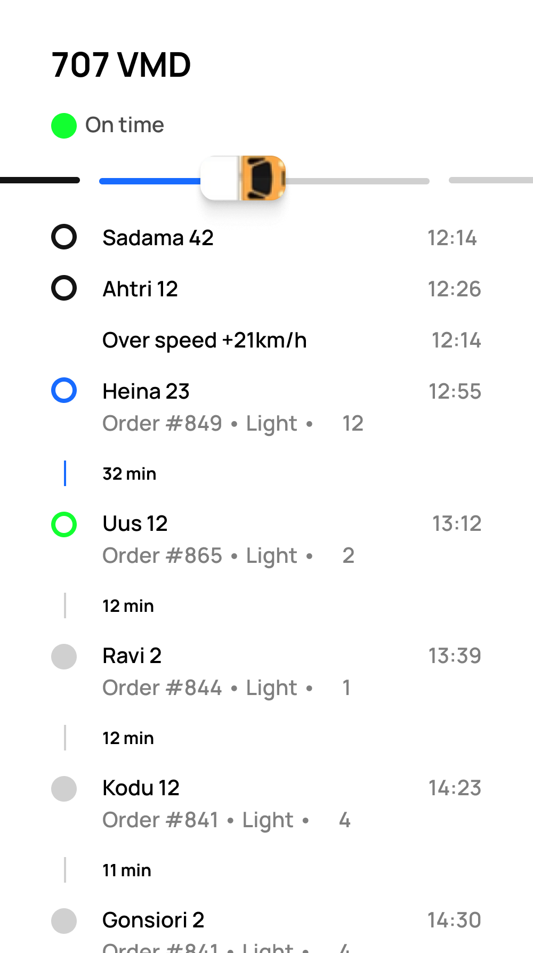Click the gray Kodu 12 stop marker

(x=64, y=788)
